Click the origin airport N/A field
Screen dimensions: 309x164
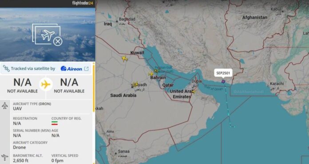[x=23, y=85]
